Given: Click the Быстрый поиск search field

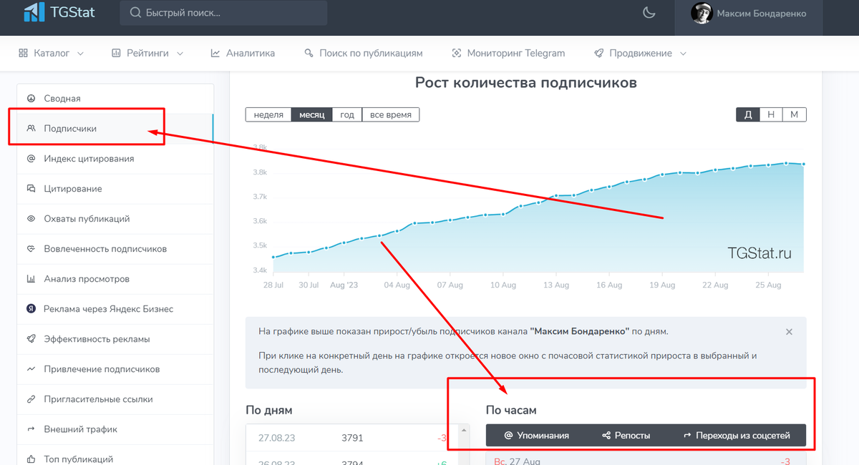Looking at the screenshot, I should point(223,13).
